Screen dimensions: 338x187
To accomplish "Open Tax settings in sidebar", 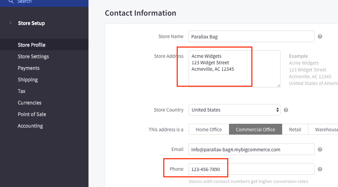I will coord(21,91).
